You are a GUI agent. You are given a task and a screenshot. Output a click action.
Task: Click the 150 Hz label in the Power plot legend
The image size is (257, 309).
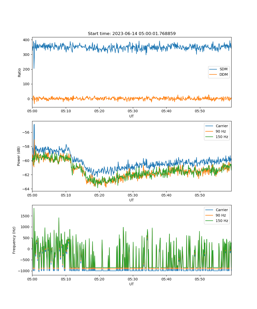222,137
